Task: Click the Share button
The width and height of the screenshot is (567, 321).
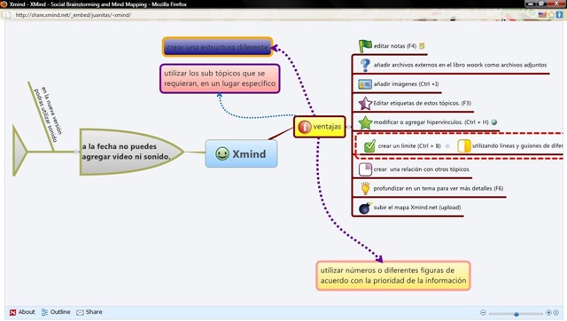Action: pyautogui.click(x=89, y=312)
